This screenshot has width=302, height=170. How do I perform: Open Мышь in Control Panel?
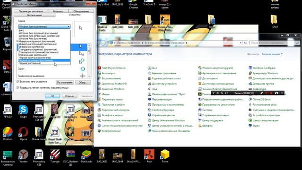point(104,94)
